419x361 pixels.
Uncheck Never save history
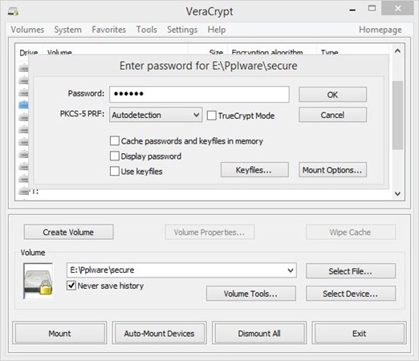71,286
